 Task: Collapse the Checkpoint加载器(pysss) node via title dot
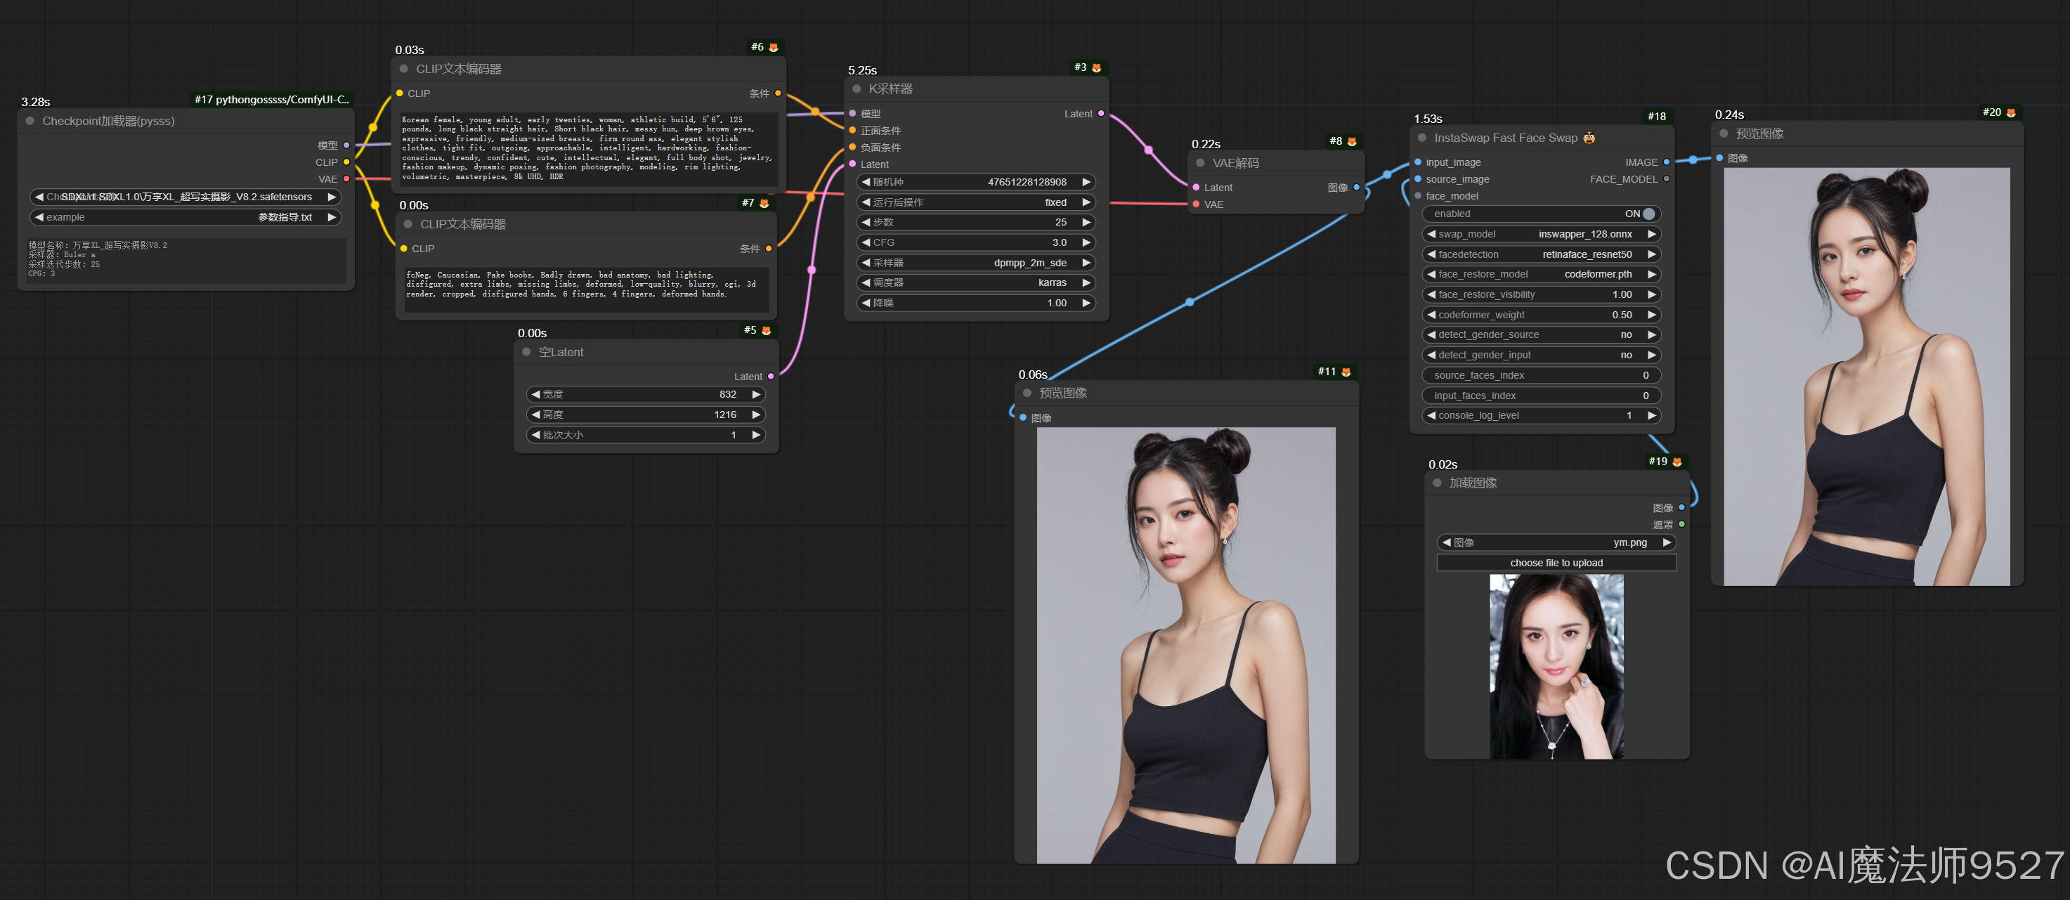pyautogui.click(x=30, y=122)
